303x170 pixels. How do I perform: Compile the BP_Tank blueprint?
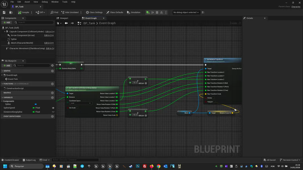coord(23,12)
